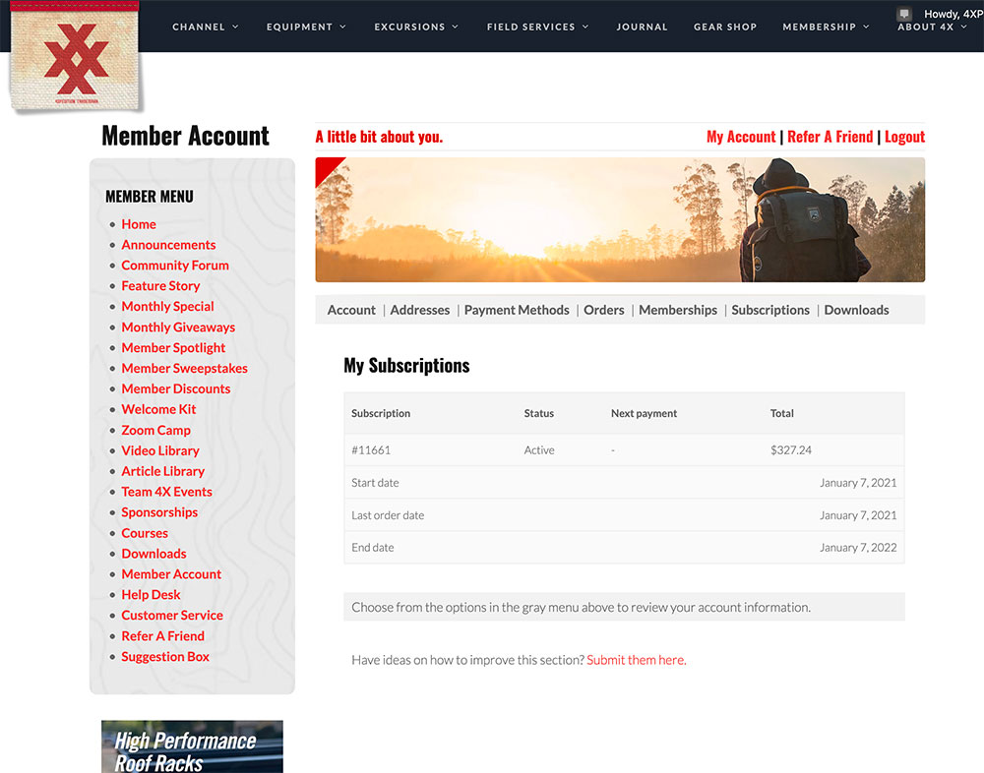
Task: Open the Community Forum link
Action: coord(175,266)
